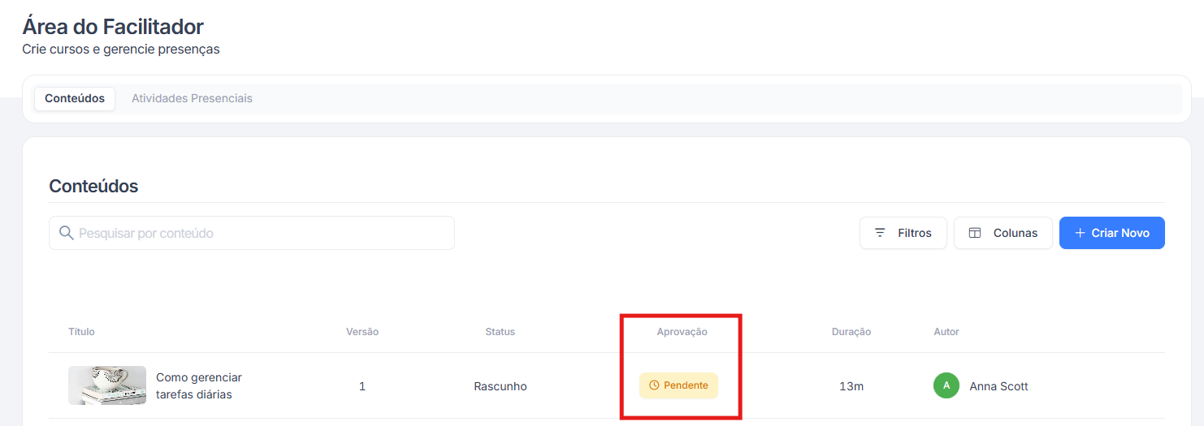Click the magnifier icon in the search box
The width and height of the screenshot is (1204, 426).
click(x=67, y=233)
